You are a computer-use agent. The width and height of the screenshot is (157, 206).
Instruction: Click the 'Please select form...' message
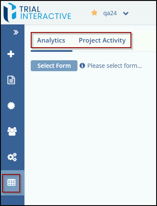[114, 66]
